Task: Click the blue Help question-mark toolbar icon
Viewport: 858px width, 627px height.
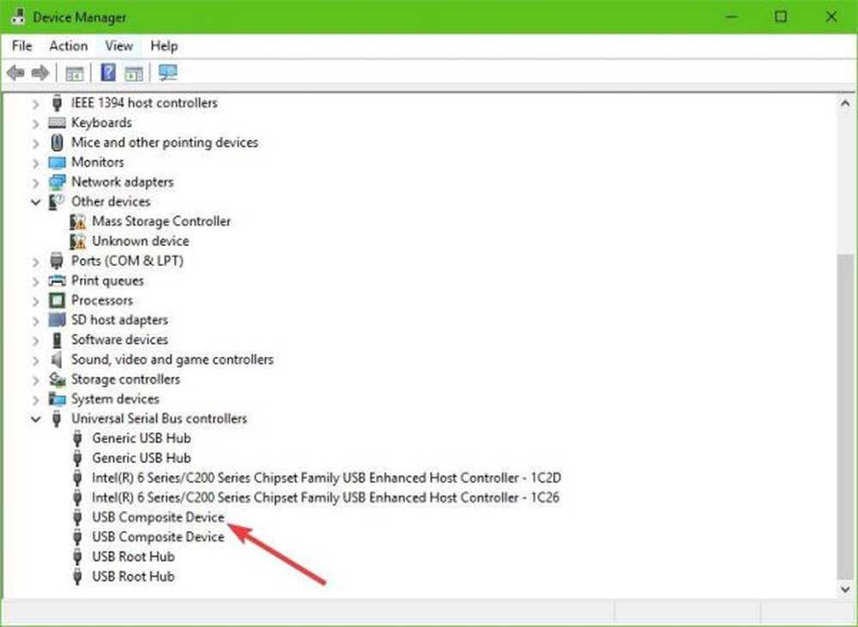Action: pos(108,74)
